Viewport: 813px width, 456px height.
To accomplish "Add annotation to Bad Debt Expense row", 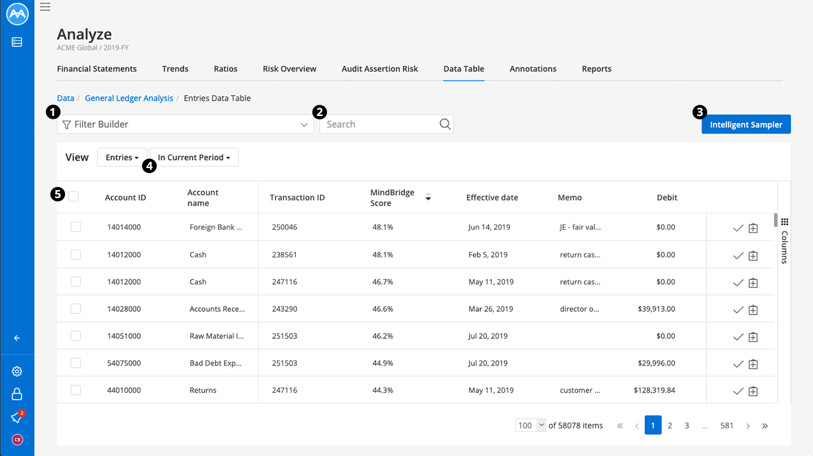I will pos(753,364).
